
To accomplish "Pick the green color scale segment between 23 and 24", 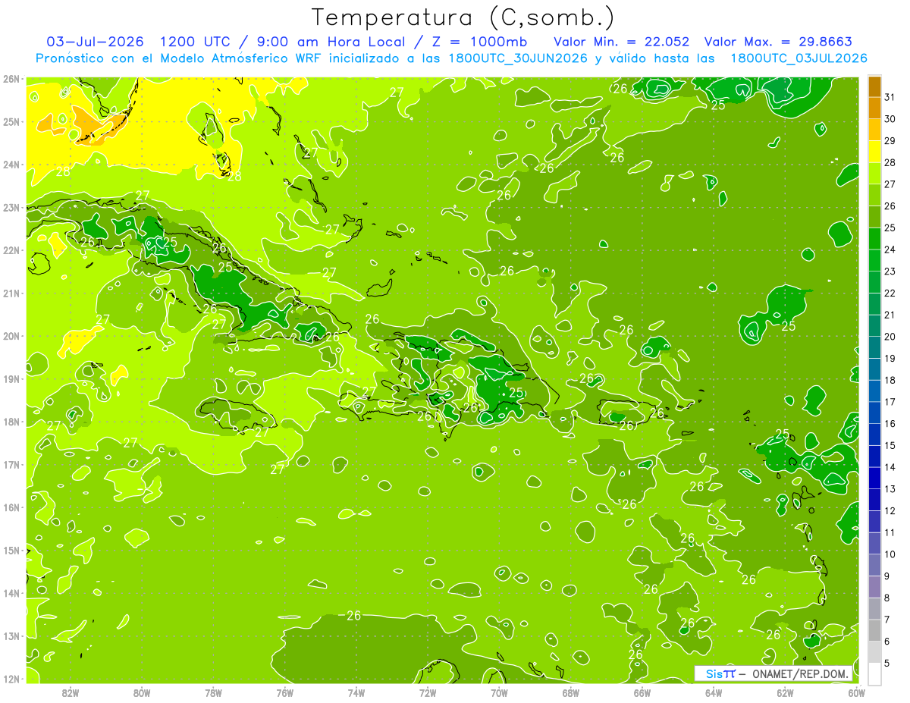I will click(x=874, y=261).
